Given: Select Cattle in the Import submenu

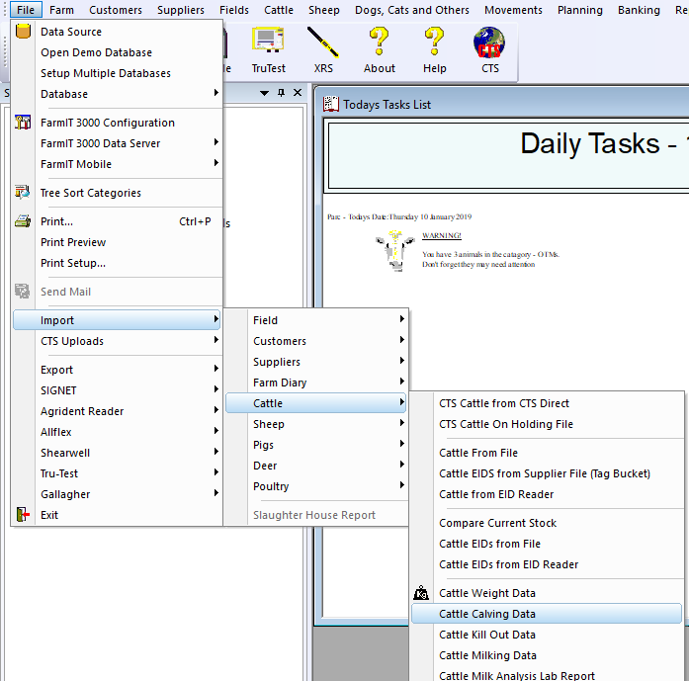Looking at the screenshot, I should coord(316,403).
